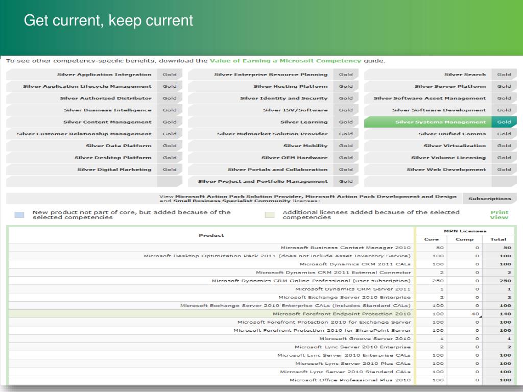Screen dimensions: 523x392
Task: Choose Gold for Data Platform
Action: coord(170,145)
